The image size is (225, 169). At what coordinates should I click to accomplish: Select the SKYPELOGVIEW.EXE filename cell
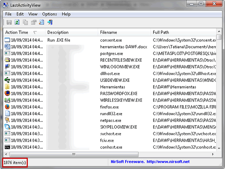tap(118, 127)
